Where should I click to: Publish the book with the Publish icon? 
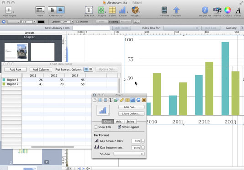pyautogui.click(x=176, y=10)
